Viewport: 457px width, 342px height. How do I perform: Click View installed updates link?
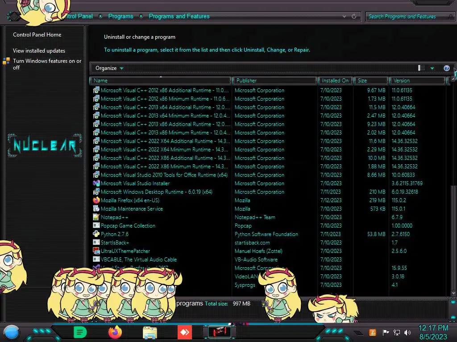(x=39, y=51)
